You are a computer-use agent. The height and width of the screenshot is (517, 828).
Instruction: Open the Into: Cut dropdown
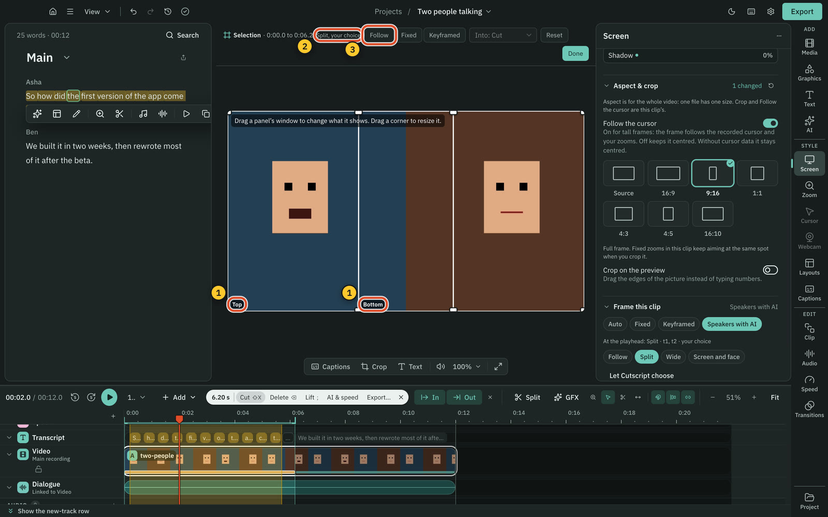pos(502,35)
